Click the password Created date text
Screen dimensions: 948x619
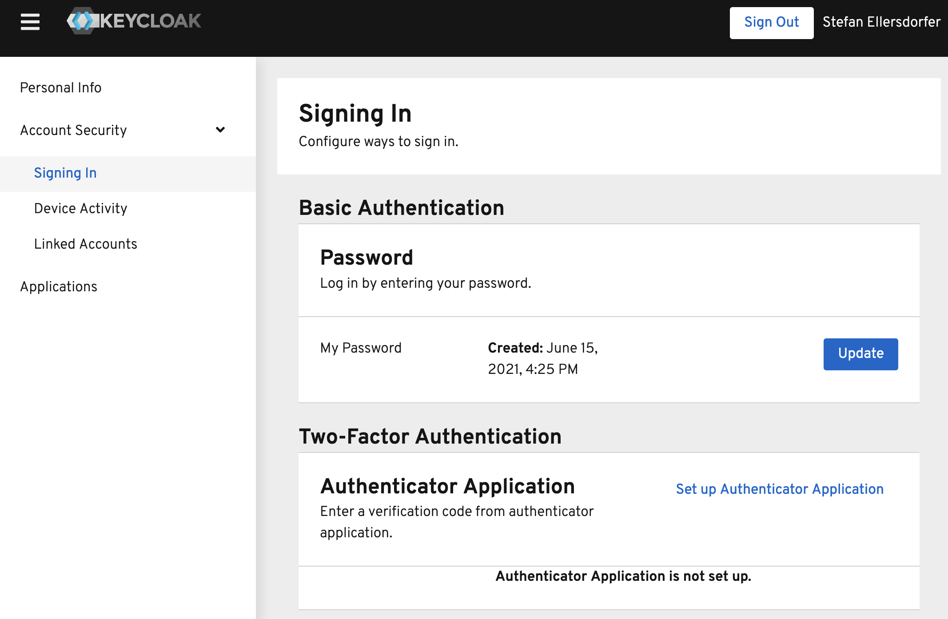coord(542,358)
